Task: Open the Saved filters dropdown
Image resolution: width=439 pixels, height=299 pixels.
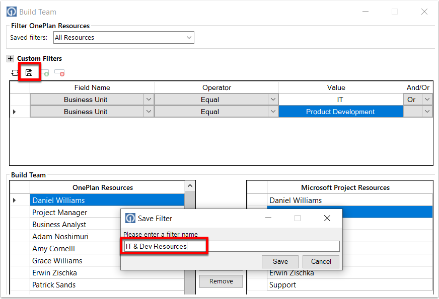Action: [189, 38]
